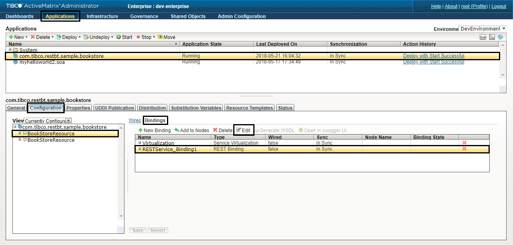
Task: Open Deploy with Start Successful link for myhelloworld2.soa
Action: coord(434,62)
